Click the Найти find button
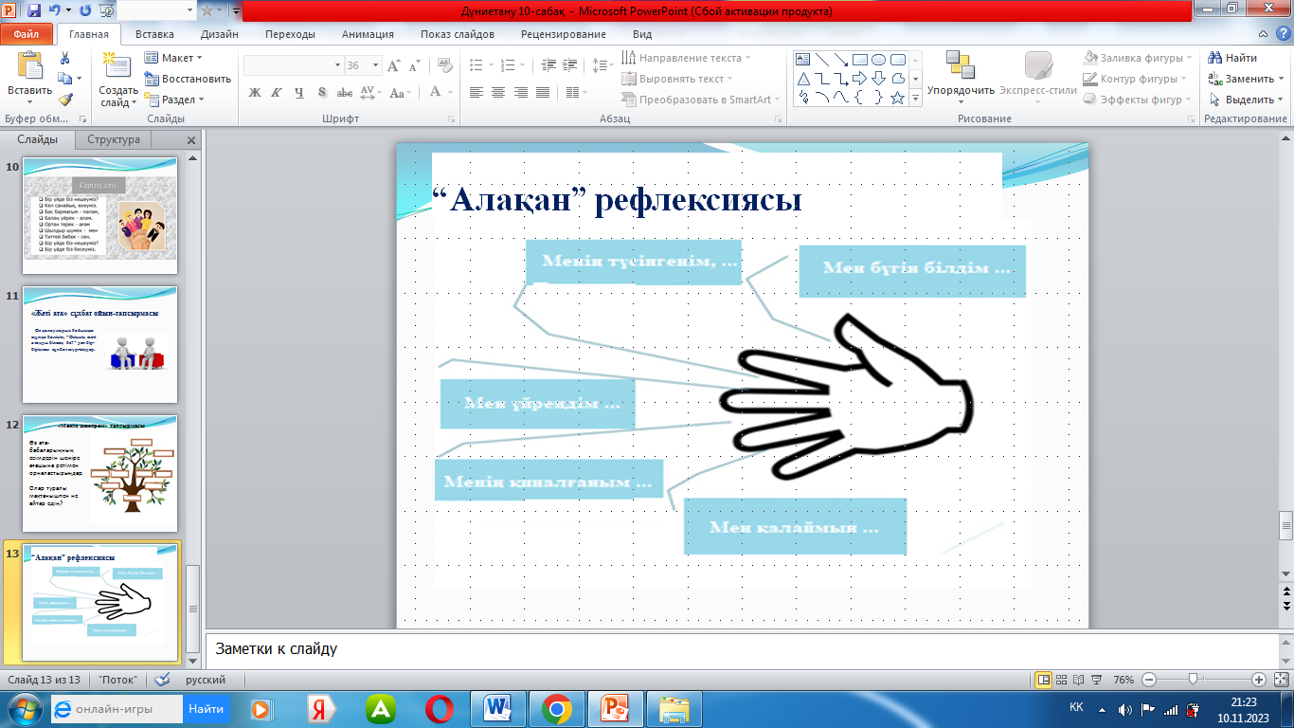The image size is (1294, 728). tap(1232, 58)
